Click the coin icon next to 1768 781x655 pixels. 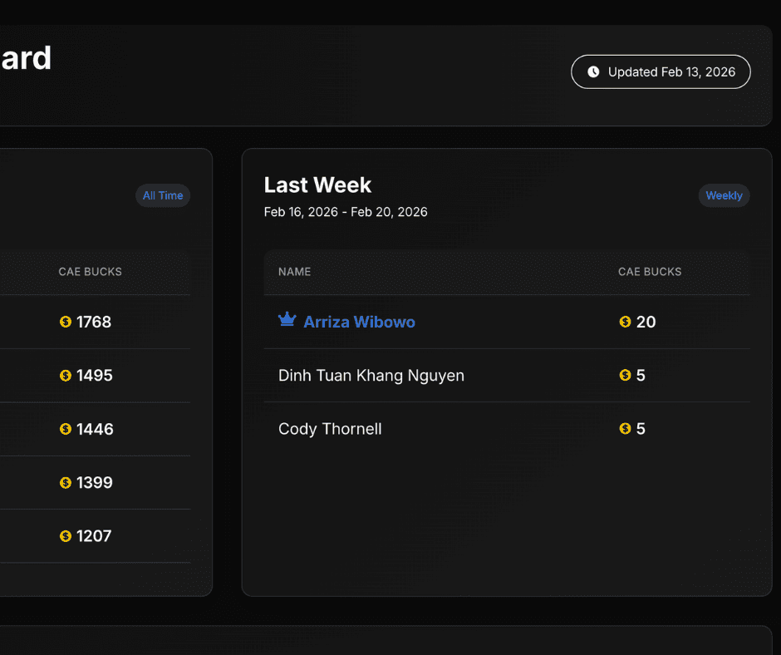point(66,322)
